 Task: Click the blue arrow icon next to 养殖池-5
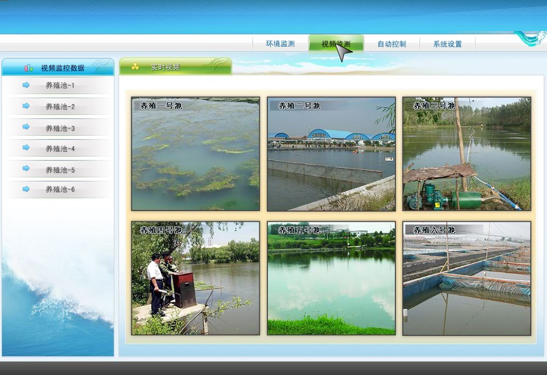26,168
